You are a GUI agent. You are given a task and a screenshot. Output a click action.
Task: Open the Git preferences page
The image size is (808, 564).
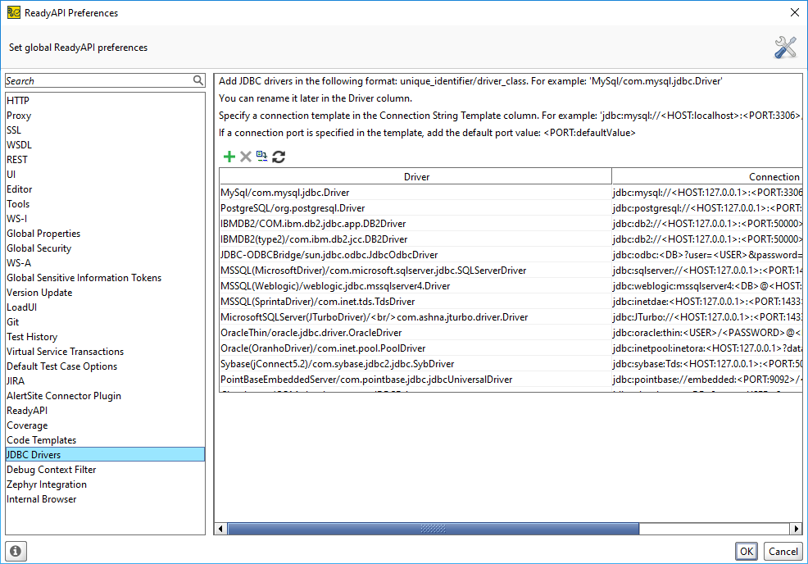[x=14, y=321]
